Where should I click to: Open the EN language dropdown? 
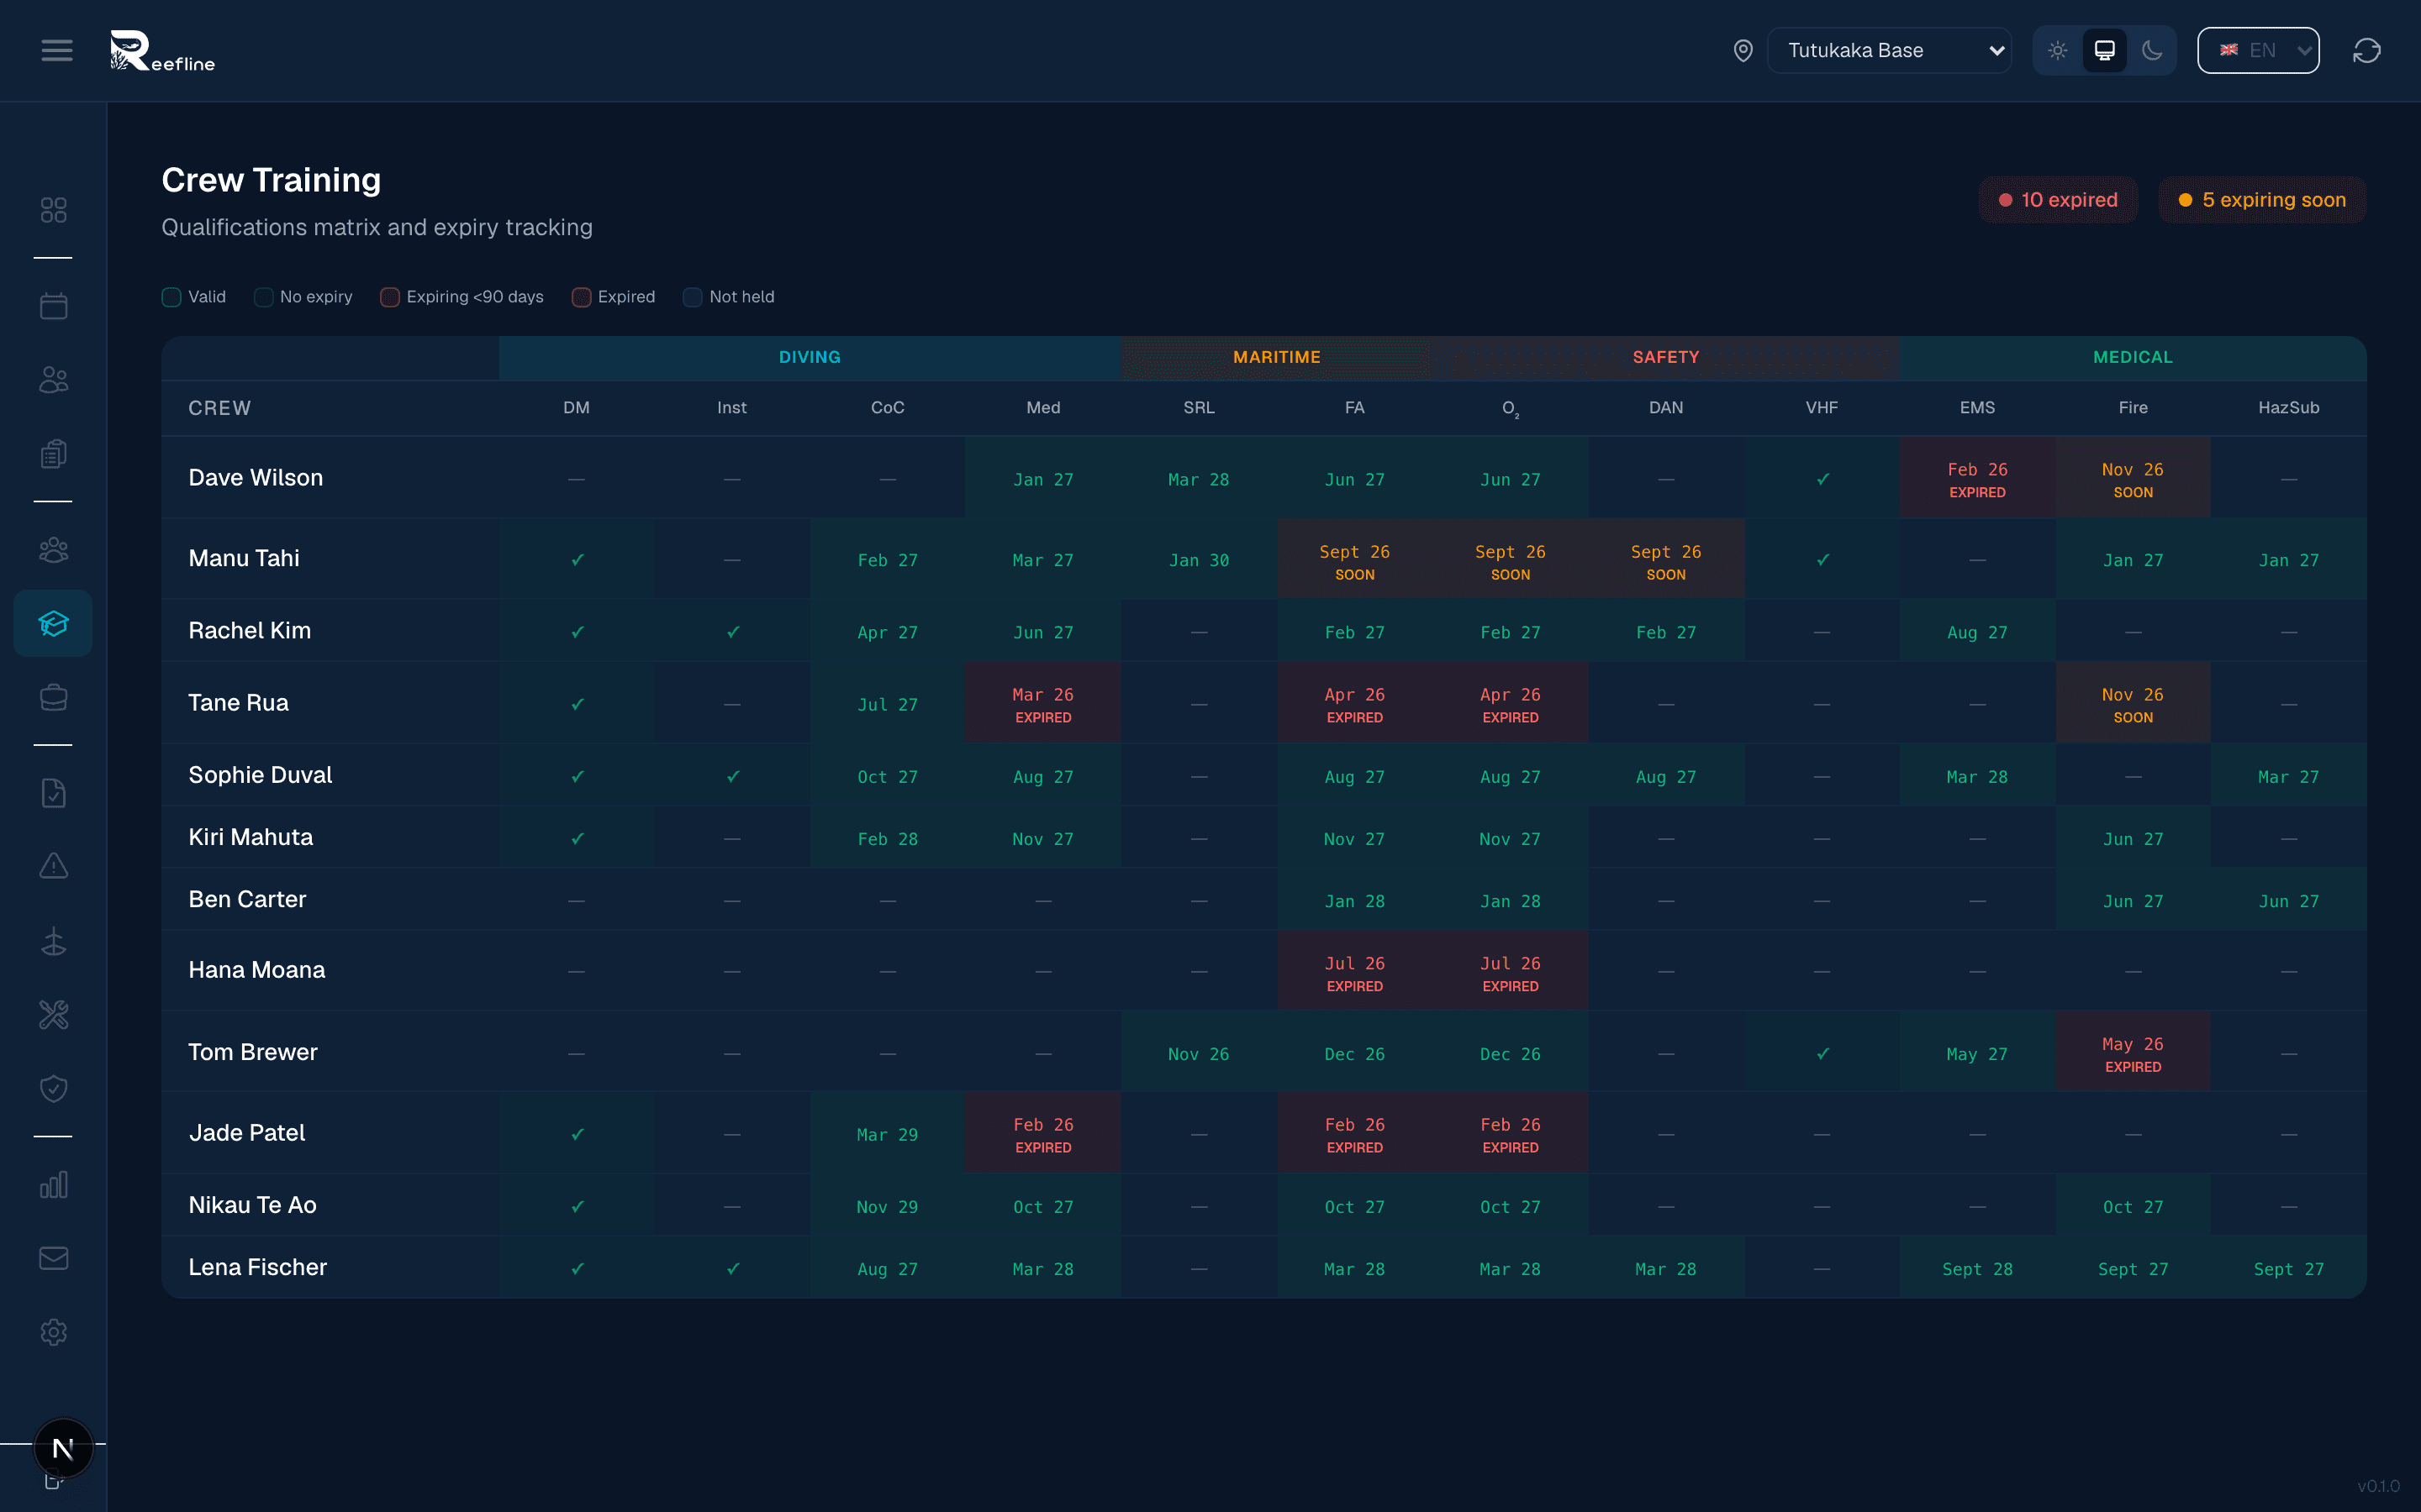tap(2258, 51)
